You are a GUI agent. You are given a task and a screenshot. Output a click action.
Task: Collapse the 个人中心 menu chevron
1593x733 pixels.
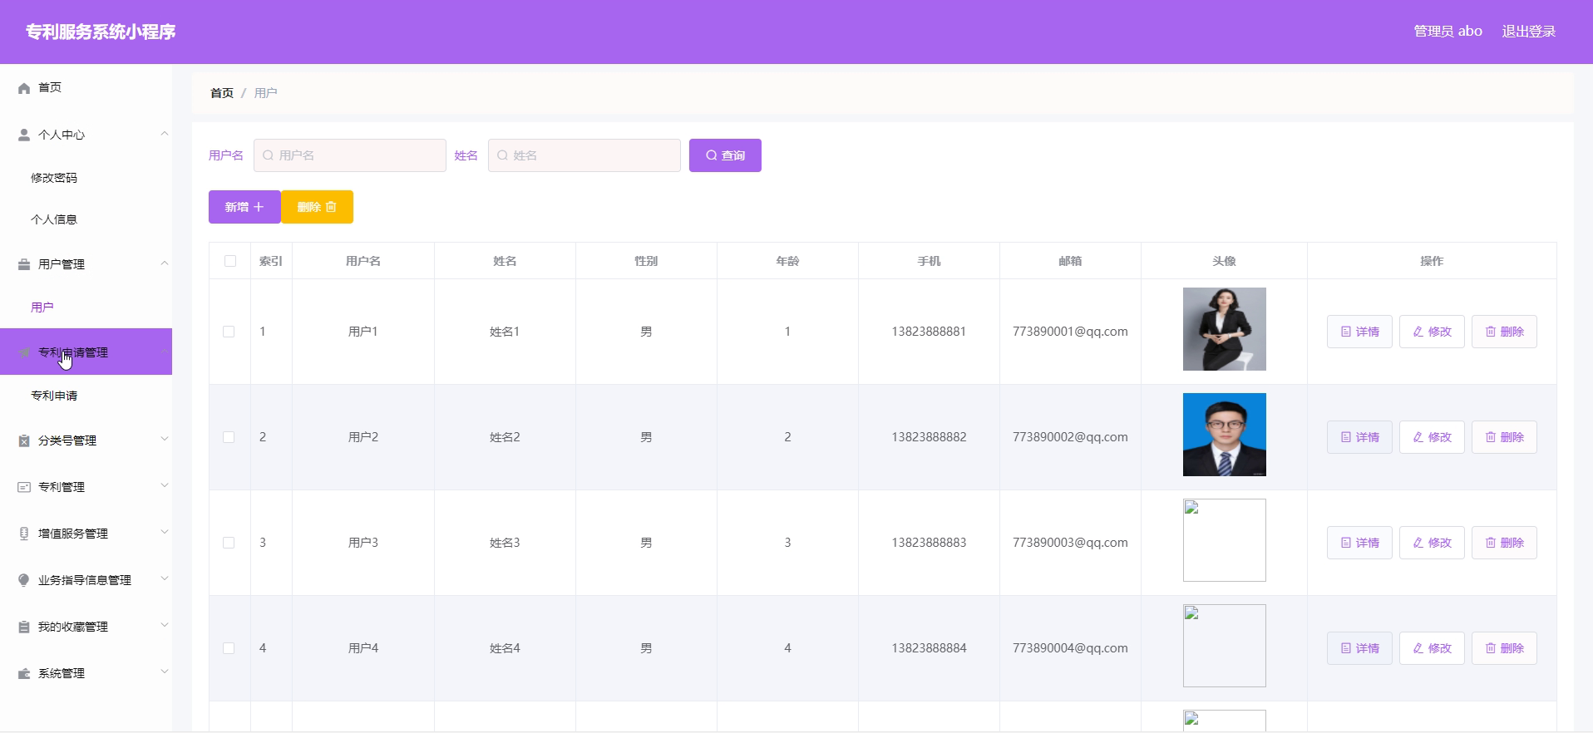point(164,134)
